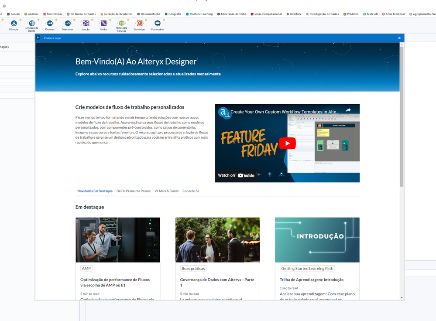This screenshot has height=321, width=436.
Task: Open the Geografia tool category
Action: (x=173, y=14)
